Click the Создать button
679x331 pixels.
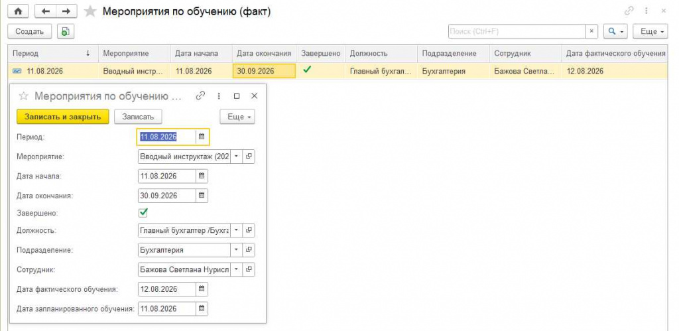[29, 32]
